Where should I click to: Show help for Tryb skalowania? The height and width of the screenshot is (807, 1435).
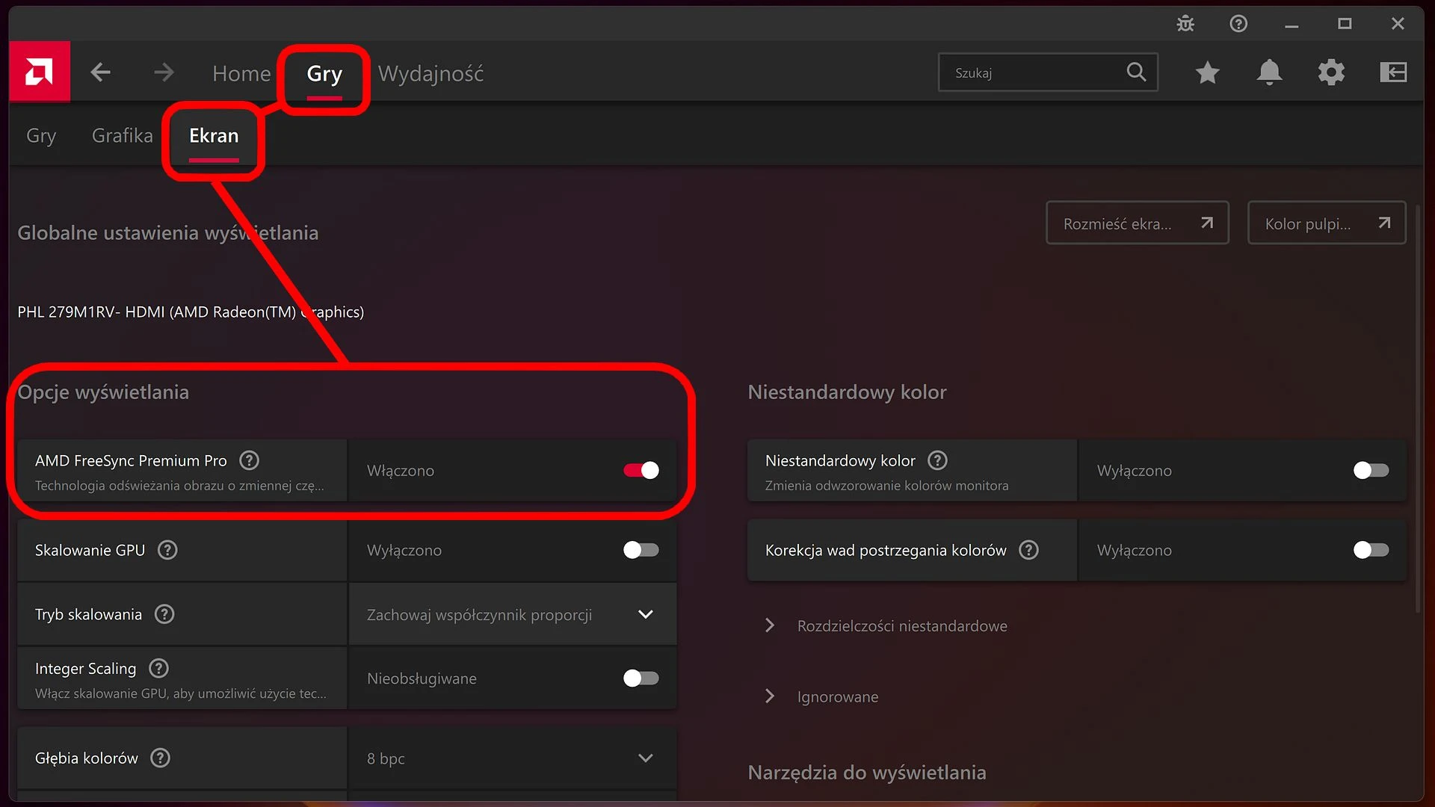164,614
